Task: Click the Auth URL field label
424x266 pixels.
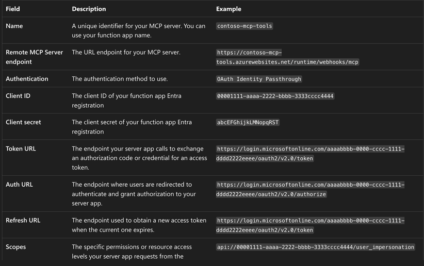Action: tap(20, 185)
